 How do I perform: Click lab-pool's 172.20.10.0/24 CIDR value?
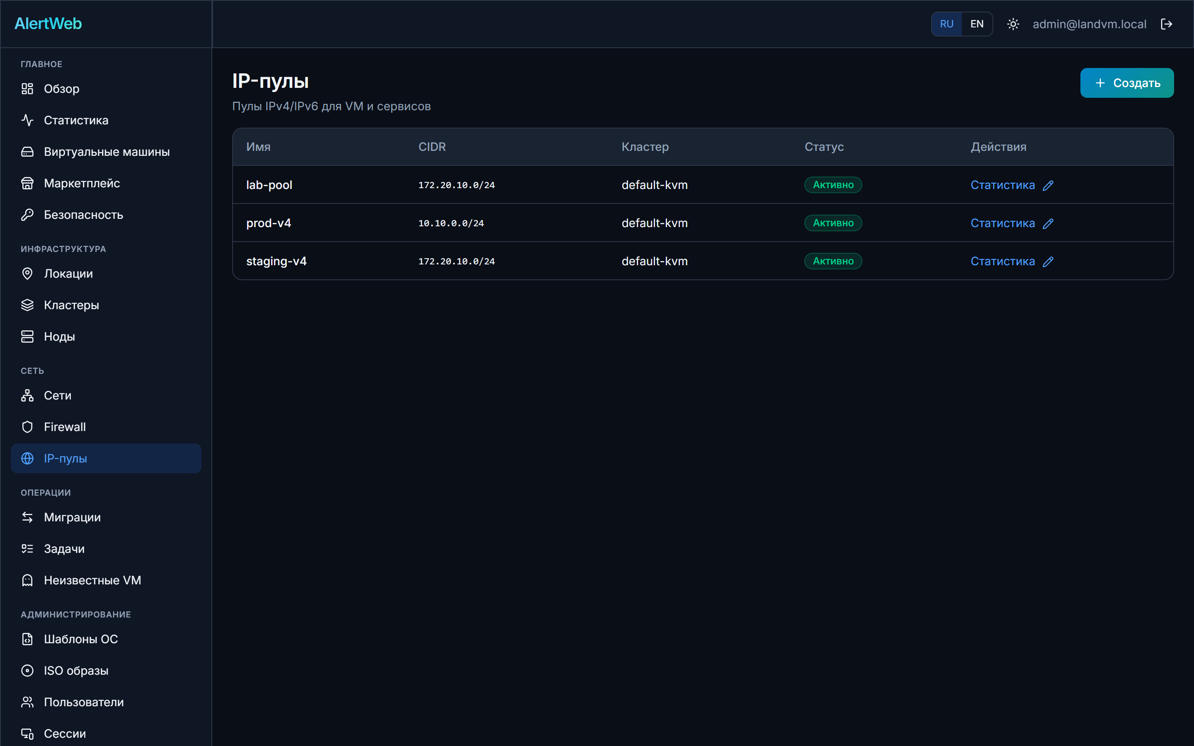click(456, 186)
